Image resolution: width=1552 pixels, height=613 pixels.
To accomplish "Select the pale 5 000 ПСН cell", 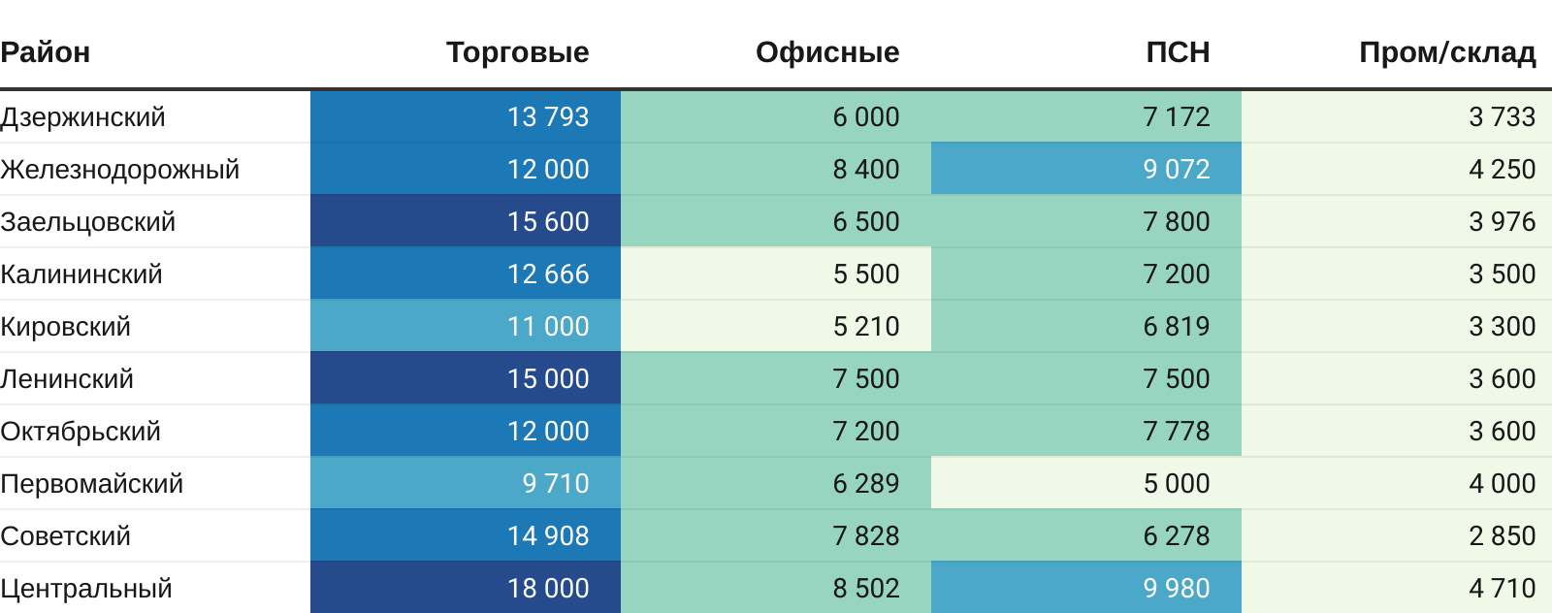I will [x=1176, y=484].
